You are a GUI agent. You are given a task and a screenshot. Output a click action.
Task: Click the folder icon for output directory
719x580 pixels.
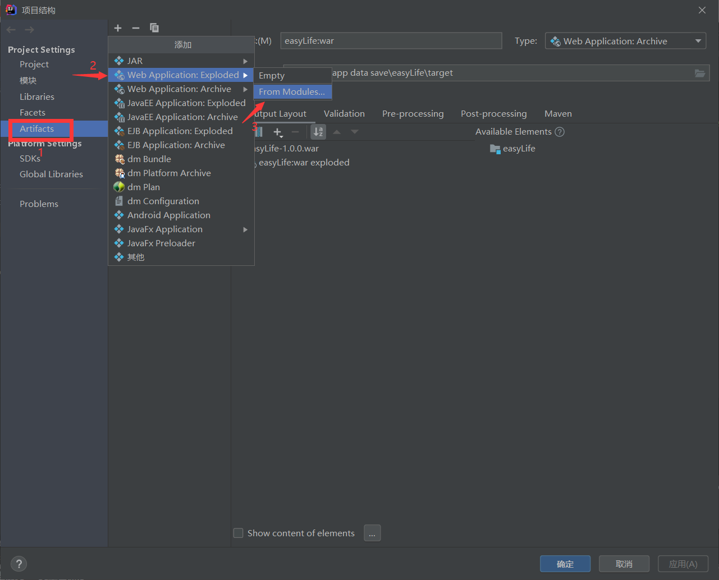699,72
